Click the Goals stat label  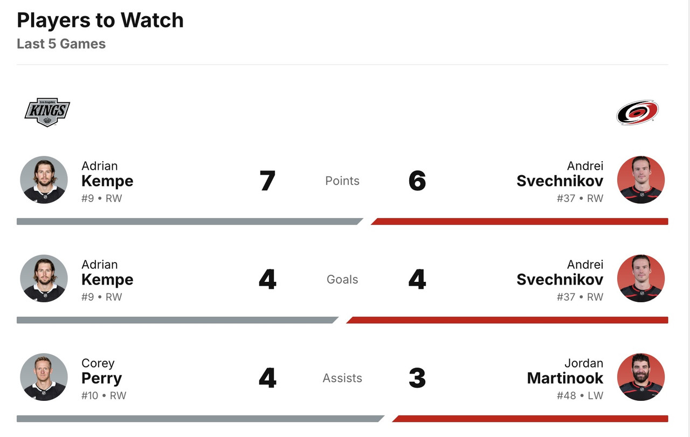[342, 280]
